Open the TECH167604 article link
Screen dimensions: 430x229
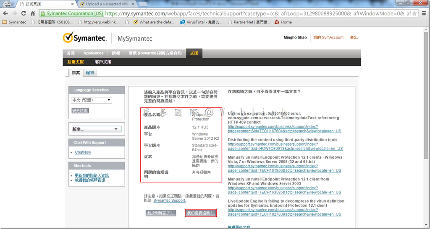pyautogui.click(x=284, y=129)
